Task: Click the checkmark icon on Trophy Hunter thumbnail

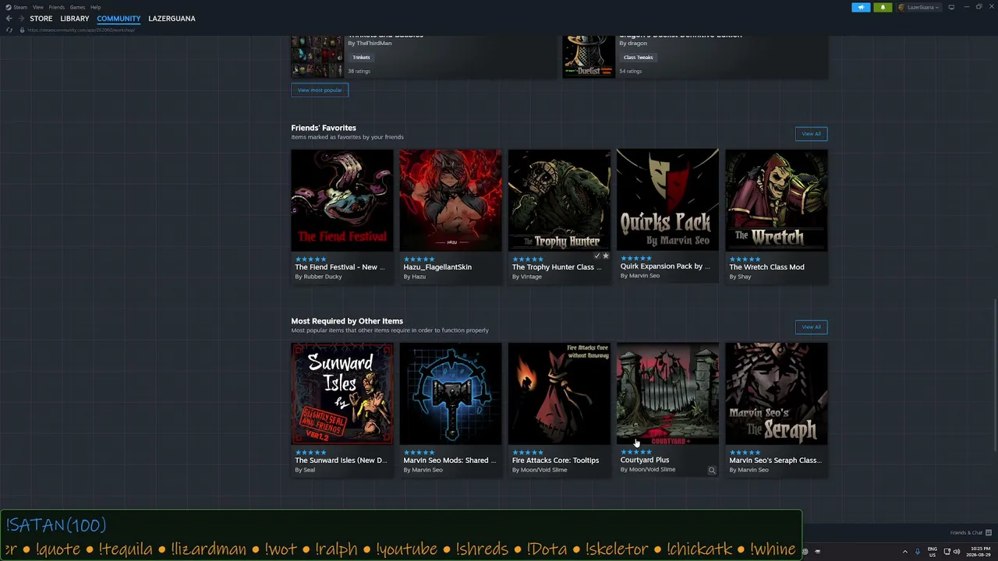Action: [x=597, y=256]
